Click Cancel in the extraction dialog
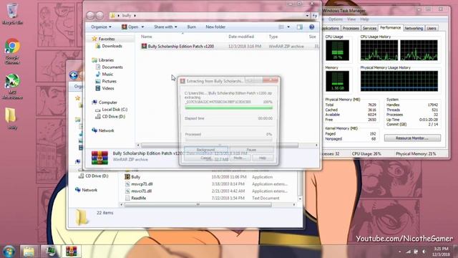This screenshot has height=258, width=458. 206,158
